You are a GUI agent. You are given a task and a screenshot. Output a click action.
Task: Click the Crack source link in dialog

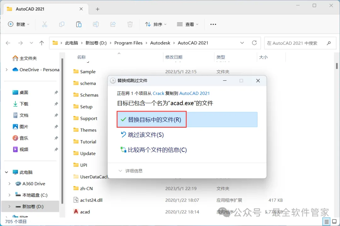tap(158, 93)
